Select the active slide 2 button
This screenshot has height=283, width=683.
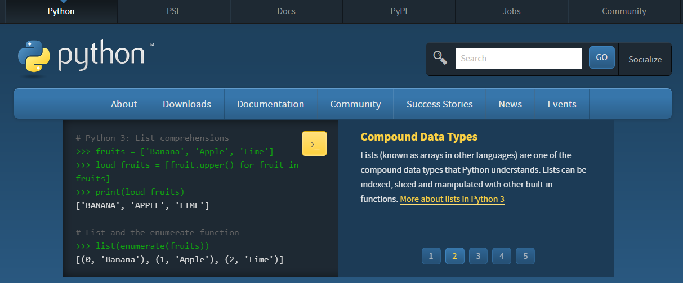click(454, 256)
